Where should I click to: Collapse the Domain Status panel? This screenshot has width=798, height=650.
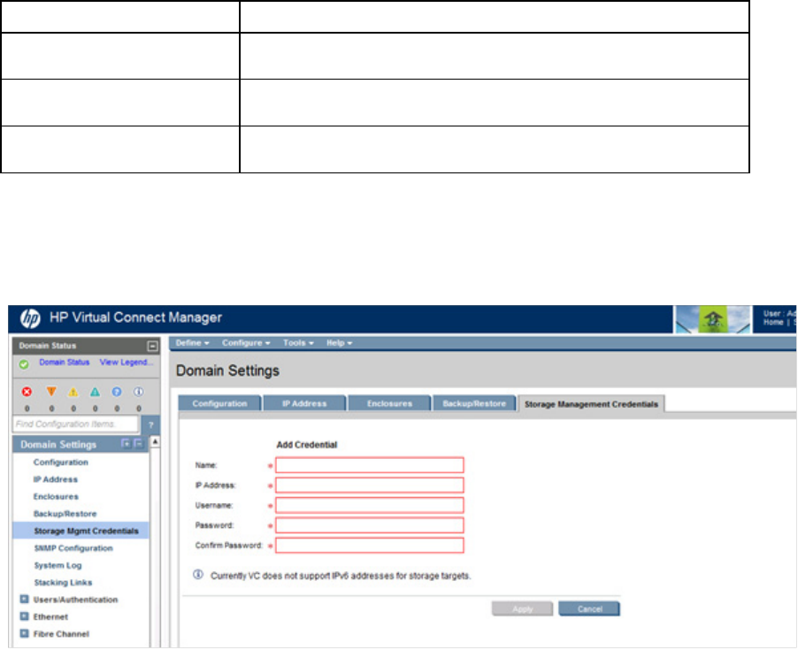click(x=152, y=347)
